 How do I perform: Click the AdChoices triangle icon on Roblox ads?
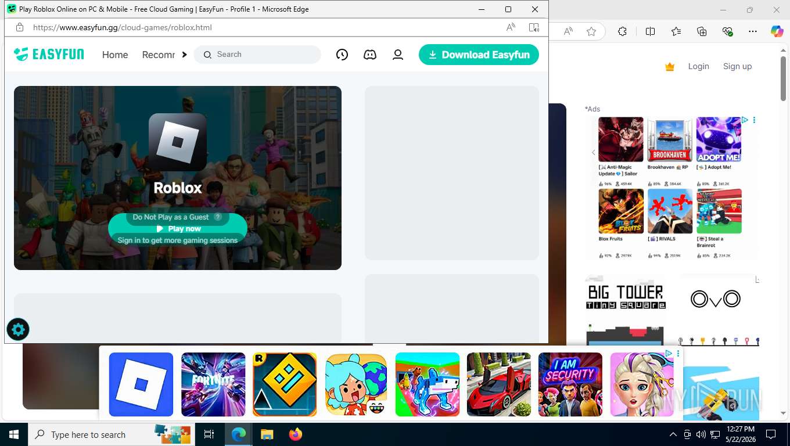(745, 120)
